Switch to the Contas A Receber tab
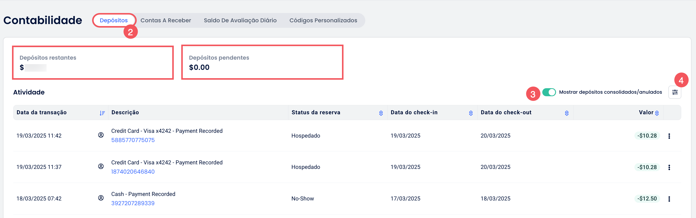This screenshot has width=696, height=218. point(166,20)
